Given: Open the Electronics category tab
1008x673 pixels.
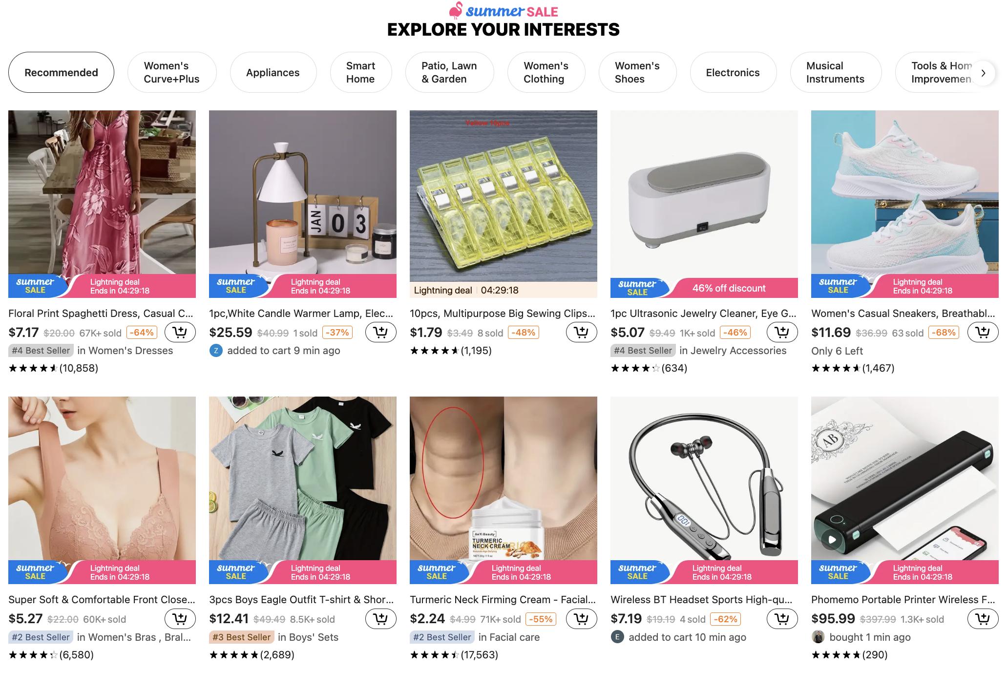Looking at the screenshot, I should point(733,72).
